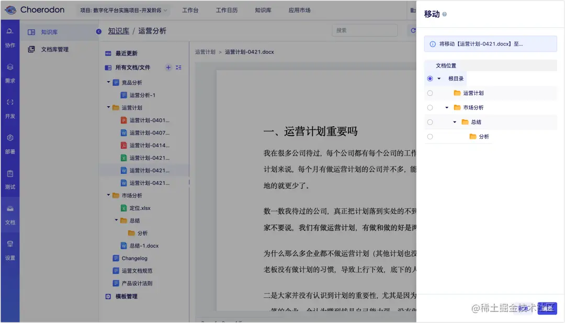Open the 知识库 top menu
Screen dimensions: 565x323
tap(263, 10)
